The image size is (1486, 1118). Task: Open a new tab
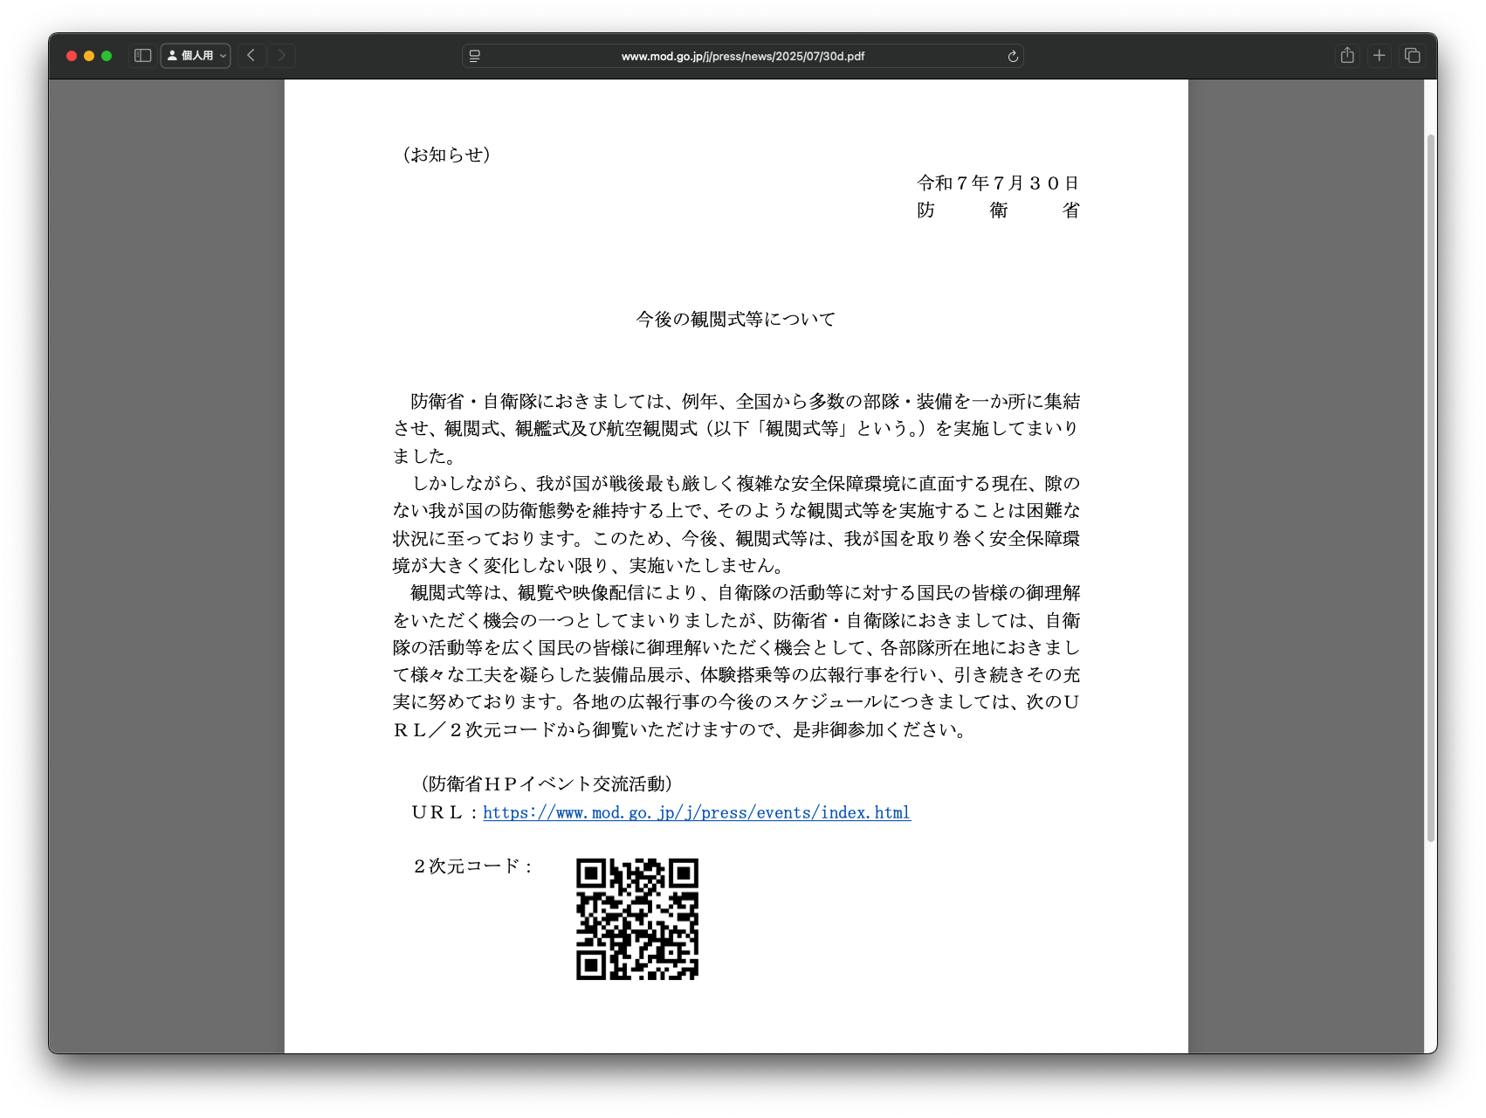[1379, 56]
